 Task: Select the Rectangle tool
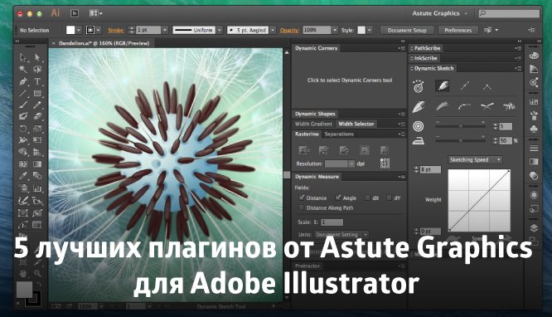coord(37,93)
